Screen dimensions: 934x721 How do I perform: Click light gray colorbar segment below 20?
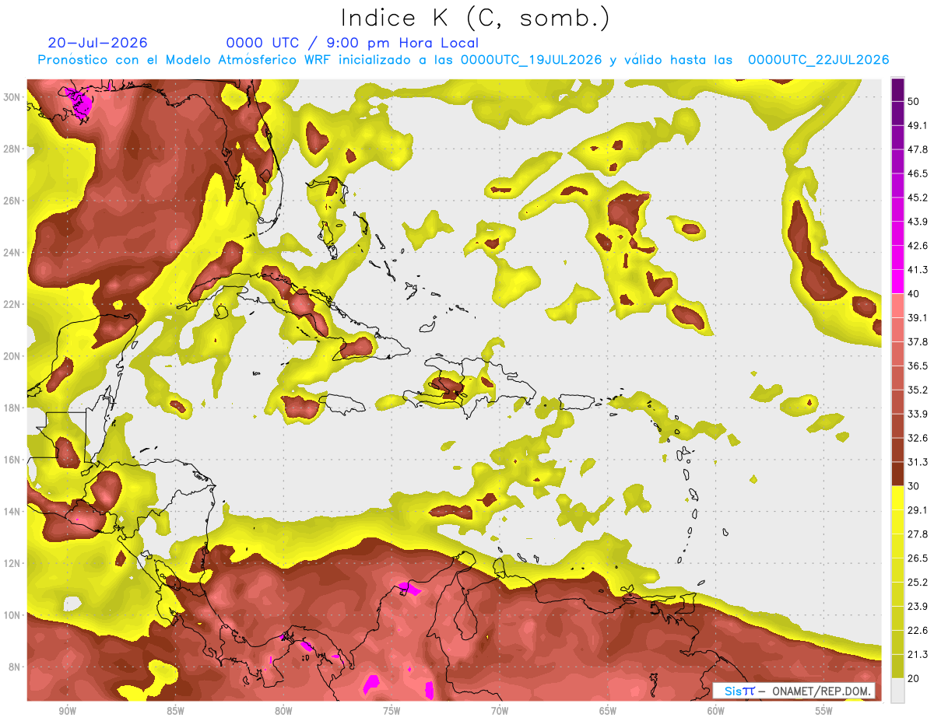897,691
